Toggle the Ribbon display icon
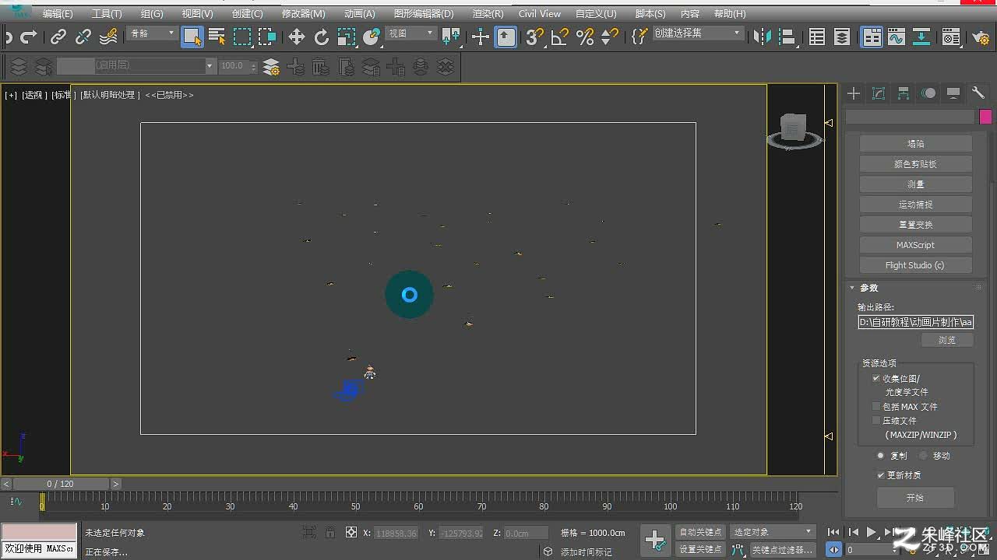Screen dimensions: 997x560 872,37
